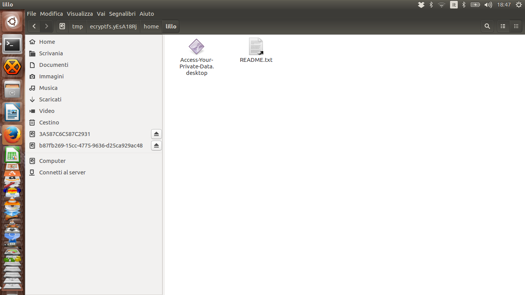Go forward with the right arrow button
This screenshot has width=525, height=295.
47,27
